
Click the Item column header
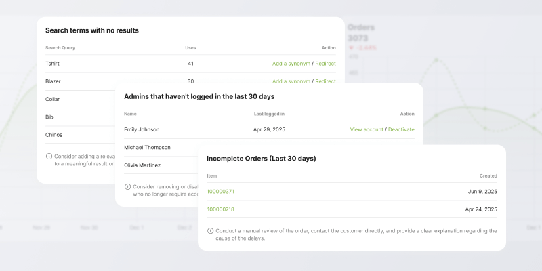[x=212, y=175]
